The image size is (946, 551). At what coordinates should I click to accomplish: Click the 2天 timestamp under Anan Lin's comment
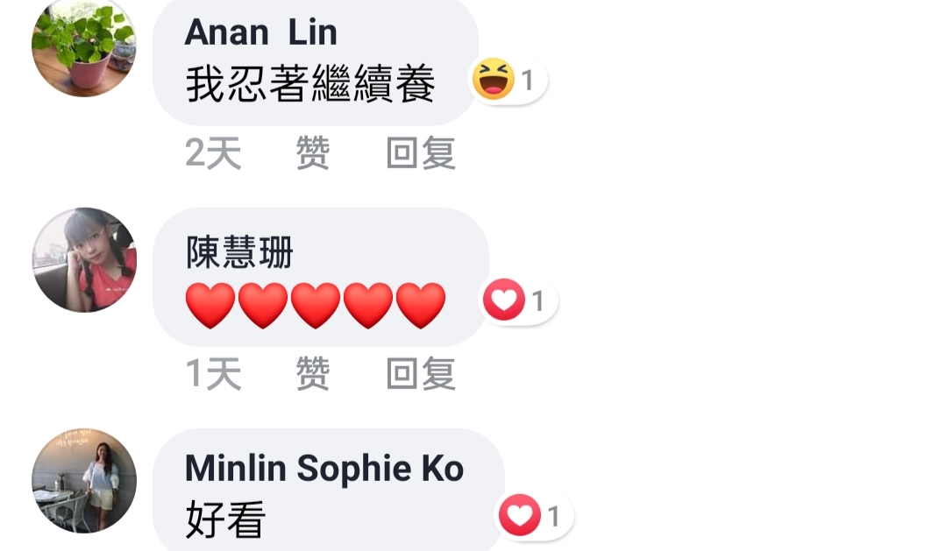click(213, 153)
